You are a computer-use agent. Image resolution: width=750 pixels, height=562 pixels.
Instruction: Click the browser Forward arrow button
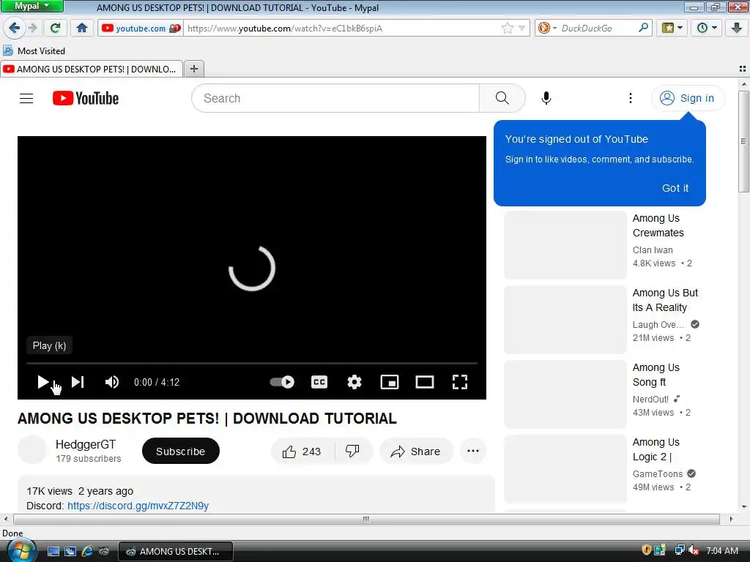click(x=33, y=29)
